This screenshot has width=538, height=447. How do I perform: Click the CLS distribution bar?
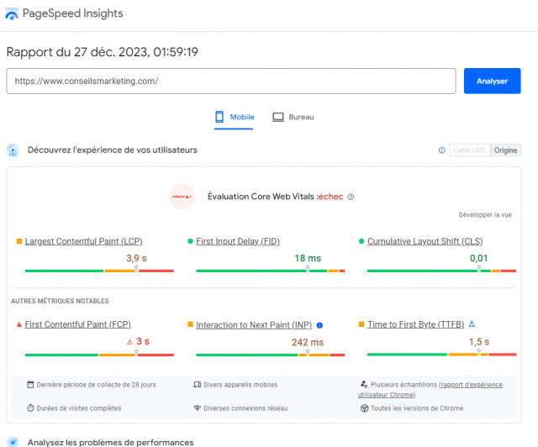coord(441,271)
